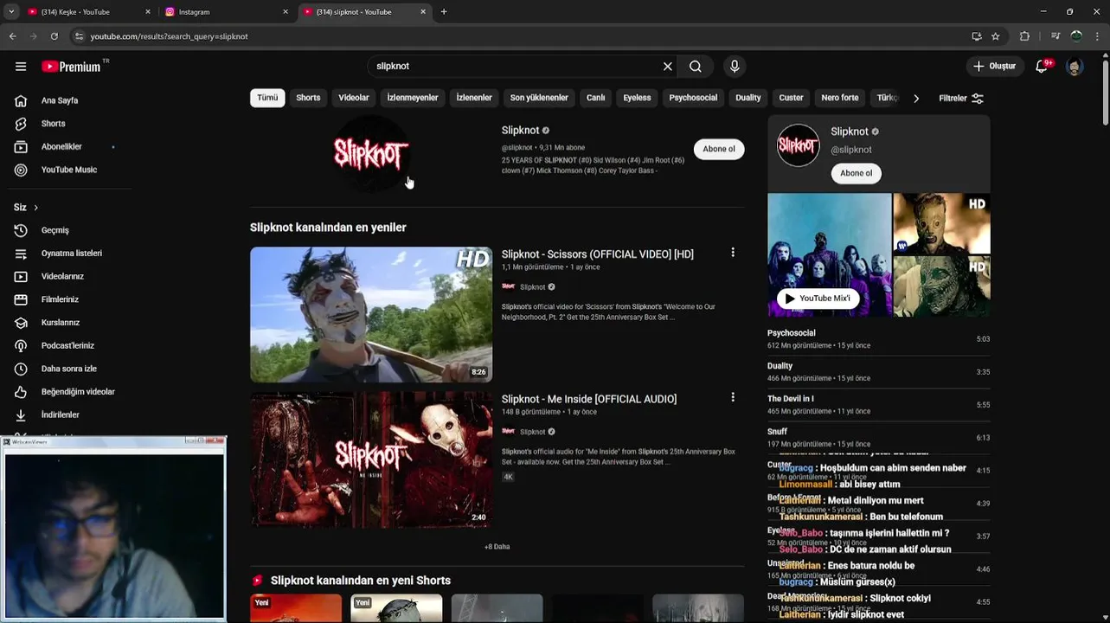1110x623 pixels.
Task: Open more options for Scissors video
Action: [733, 253]
